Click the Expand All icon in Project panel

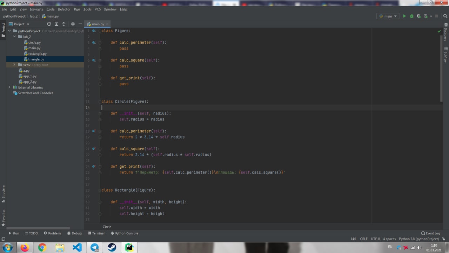tap(56, 24)
